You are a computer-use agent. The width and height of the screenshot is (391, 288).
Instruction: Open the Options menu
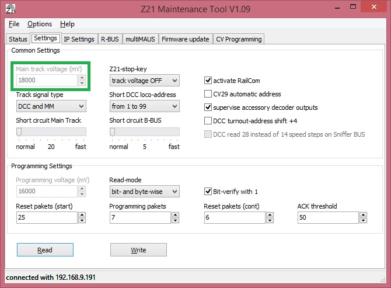point(40,24)
